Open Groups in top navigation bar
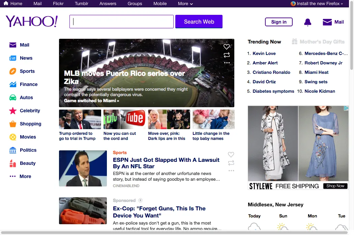Screen dimensions: 354x235 point(135,4)
